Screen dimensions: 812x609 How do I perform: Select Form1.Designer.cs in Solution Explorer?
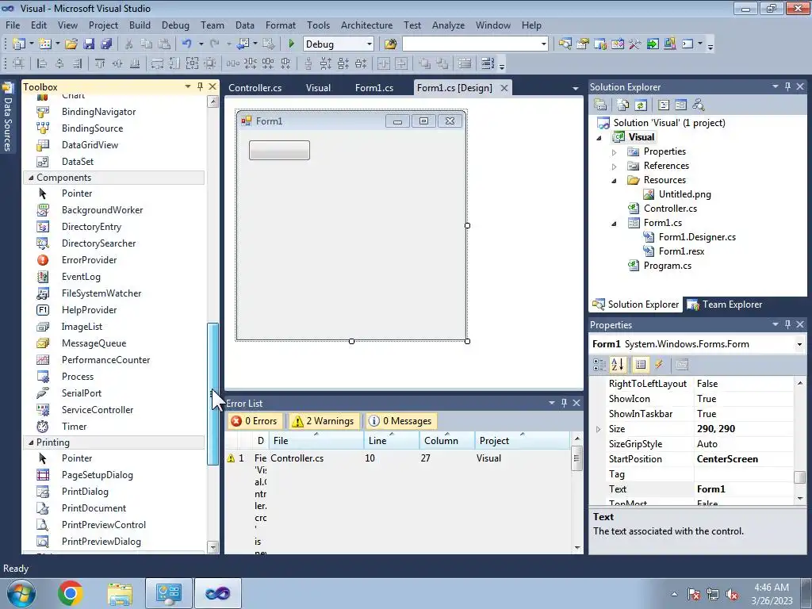pos(696,237)
